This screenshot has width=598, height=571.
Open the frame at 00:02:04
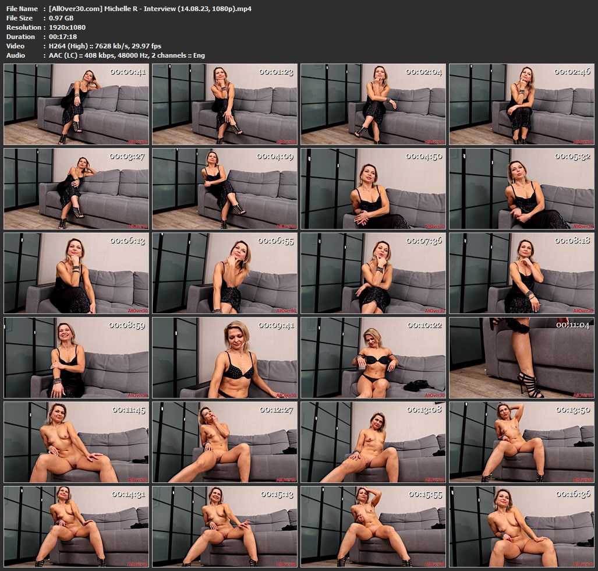(373, 104)
